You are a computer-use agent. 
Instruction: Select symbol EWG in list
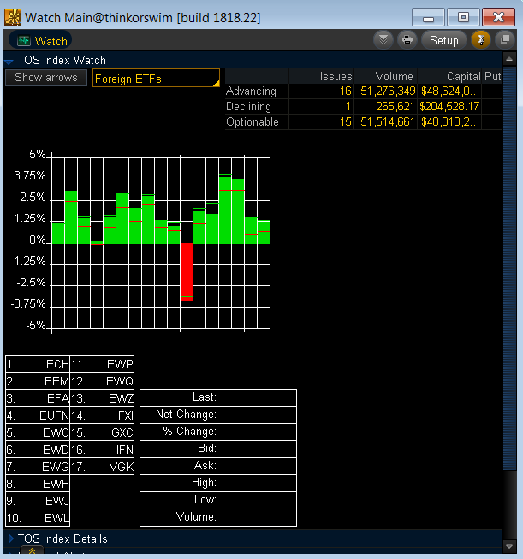pos(38,467)
